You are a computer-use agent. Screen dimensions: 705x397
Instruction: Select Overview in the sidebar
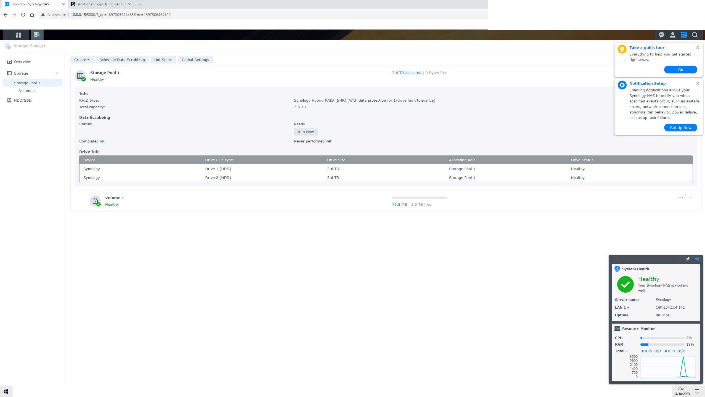[x=33, y=62]
